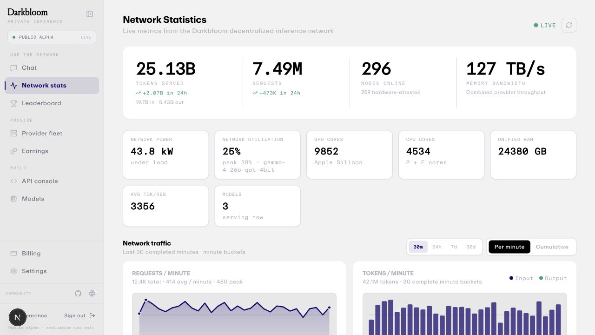Click the 19.7B in · 5.43B out text
The image size is (595, 335).
[x=159, y=102]
